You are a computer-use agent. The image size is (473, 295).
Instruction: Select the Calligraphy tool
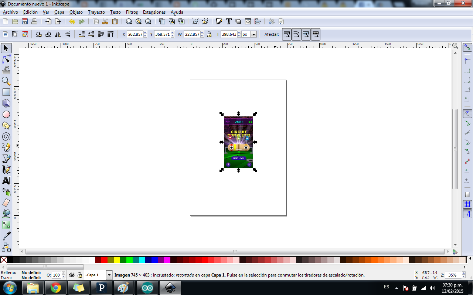(x=6, y=170)
